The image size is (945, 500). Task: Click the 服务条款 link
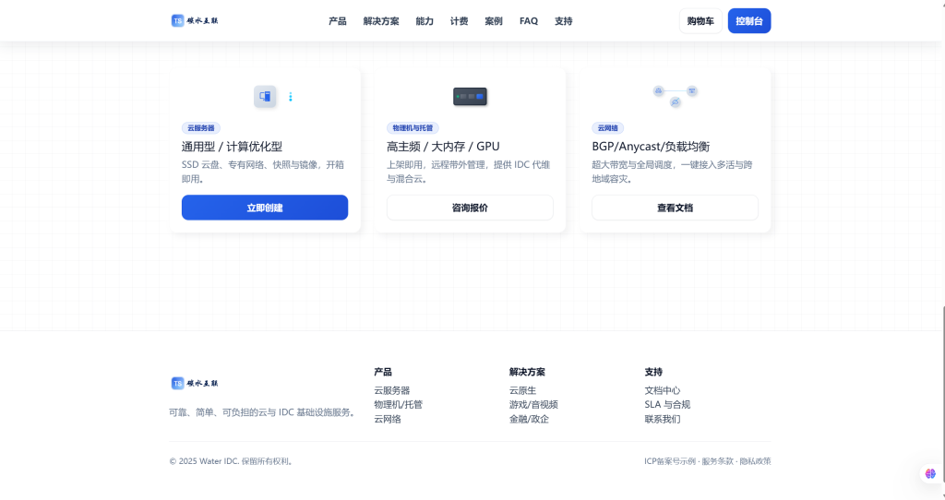pyautogui.click(x=717, y=461)
